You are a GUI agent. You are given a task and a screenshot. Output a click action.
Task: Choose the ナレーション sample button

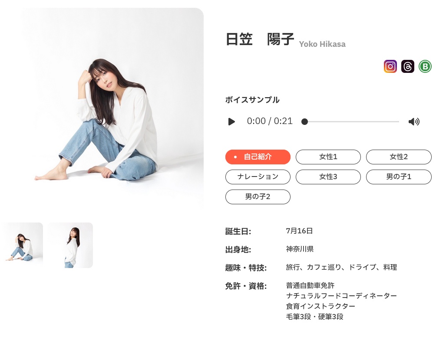[x=258, y=177]
